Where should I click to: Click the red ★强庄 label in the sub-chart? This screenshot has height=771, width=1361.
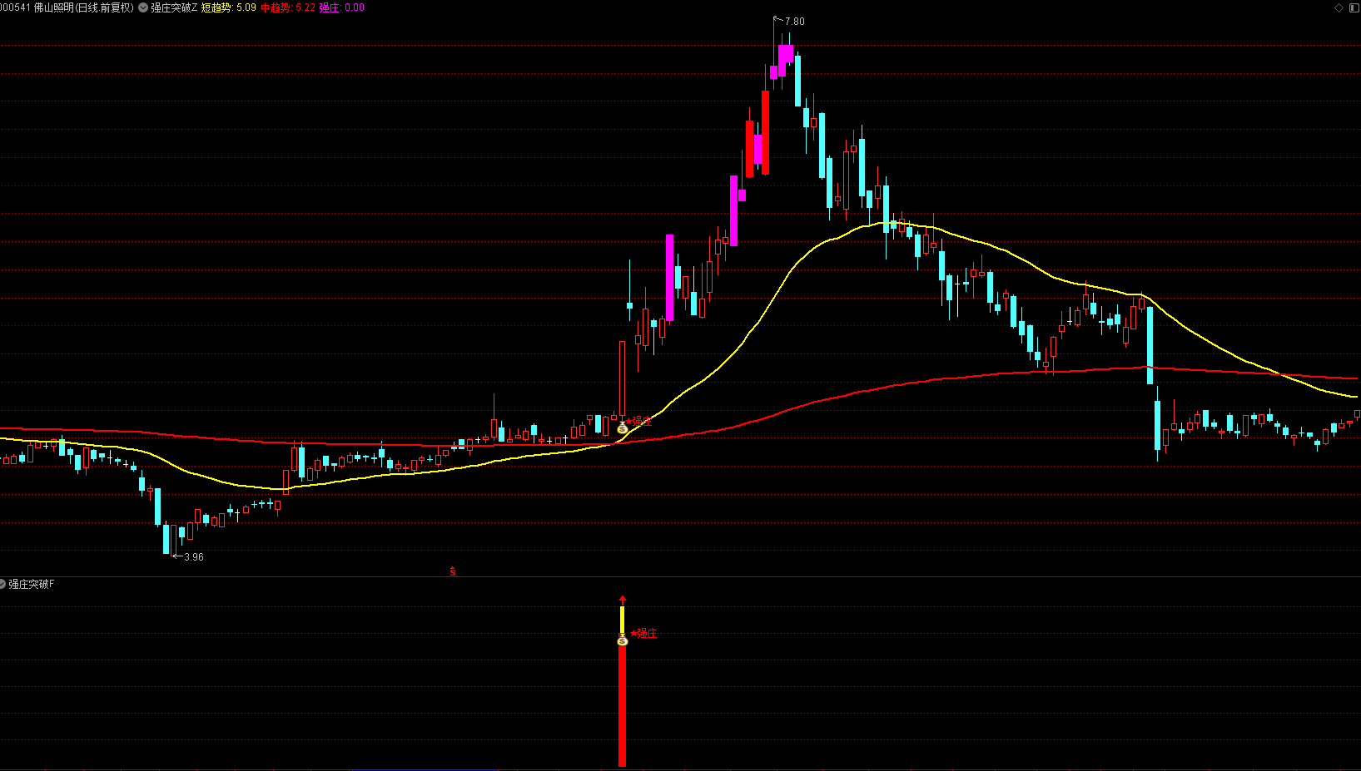[x=643, y=634]
